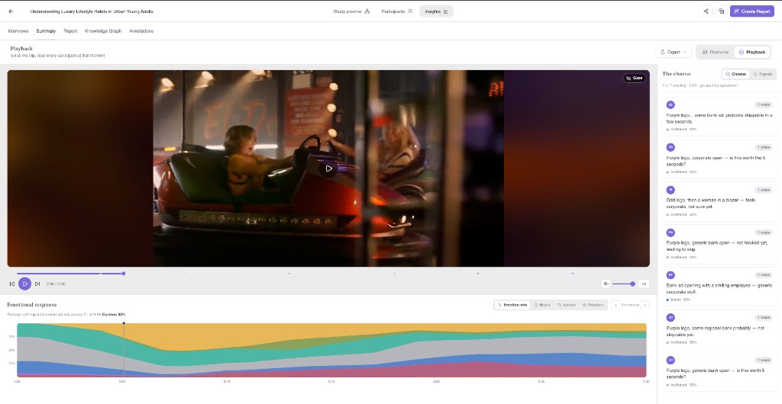
Task: Open the Study planner tab
Action: [351, 11]
